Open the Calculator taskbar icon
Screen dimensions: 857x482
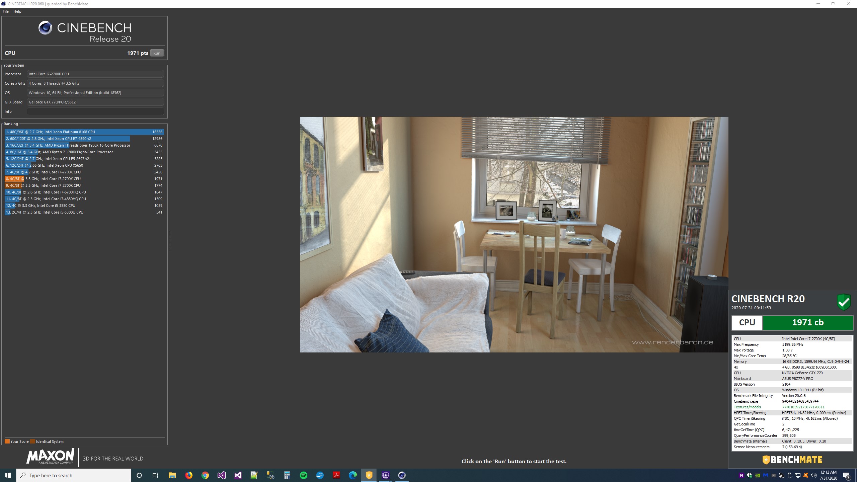287,475
